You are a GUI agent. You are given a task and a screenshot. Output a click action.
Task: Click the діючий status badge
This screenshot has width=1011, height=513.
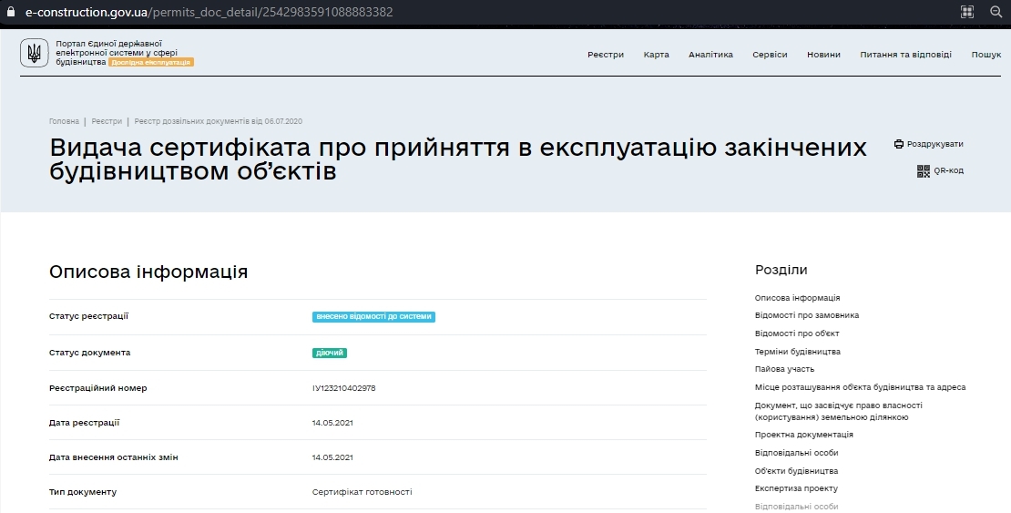[x=330, y=353]
